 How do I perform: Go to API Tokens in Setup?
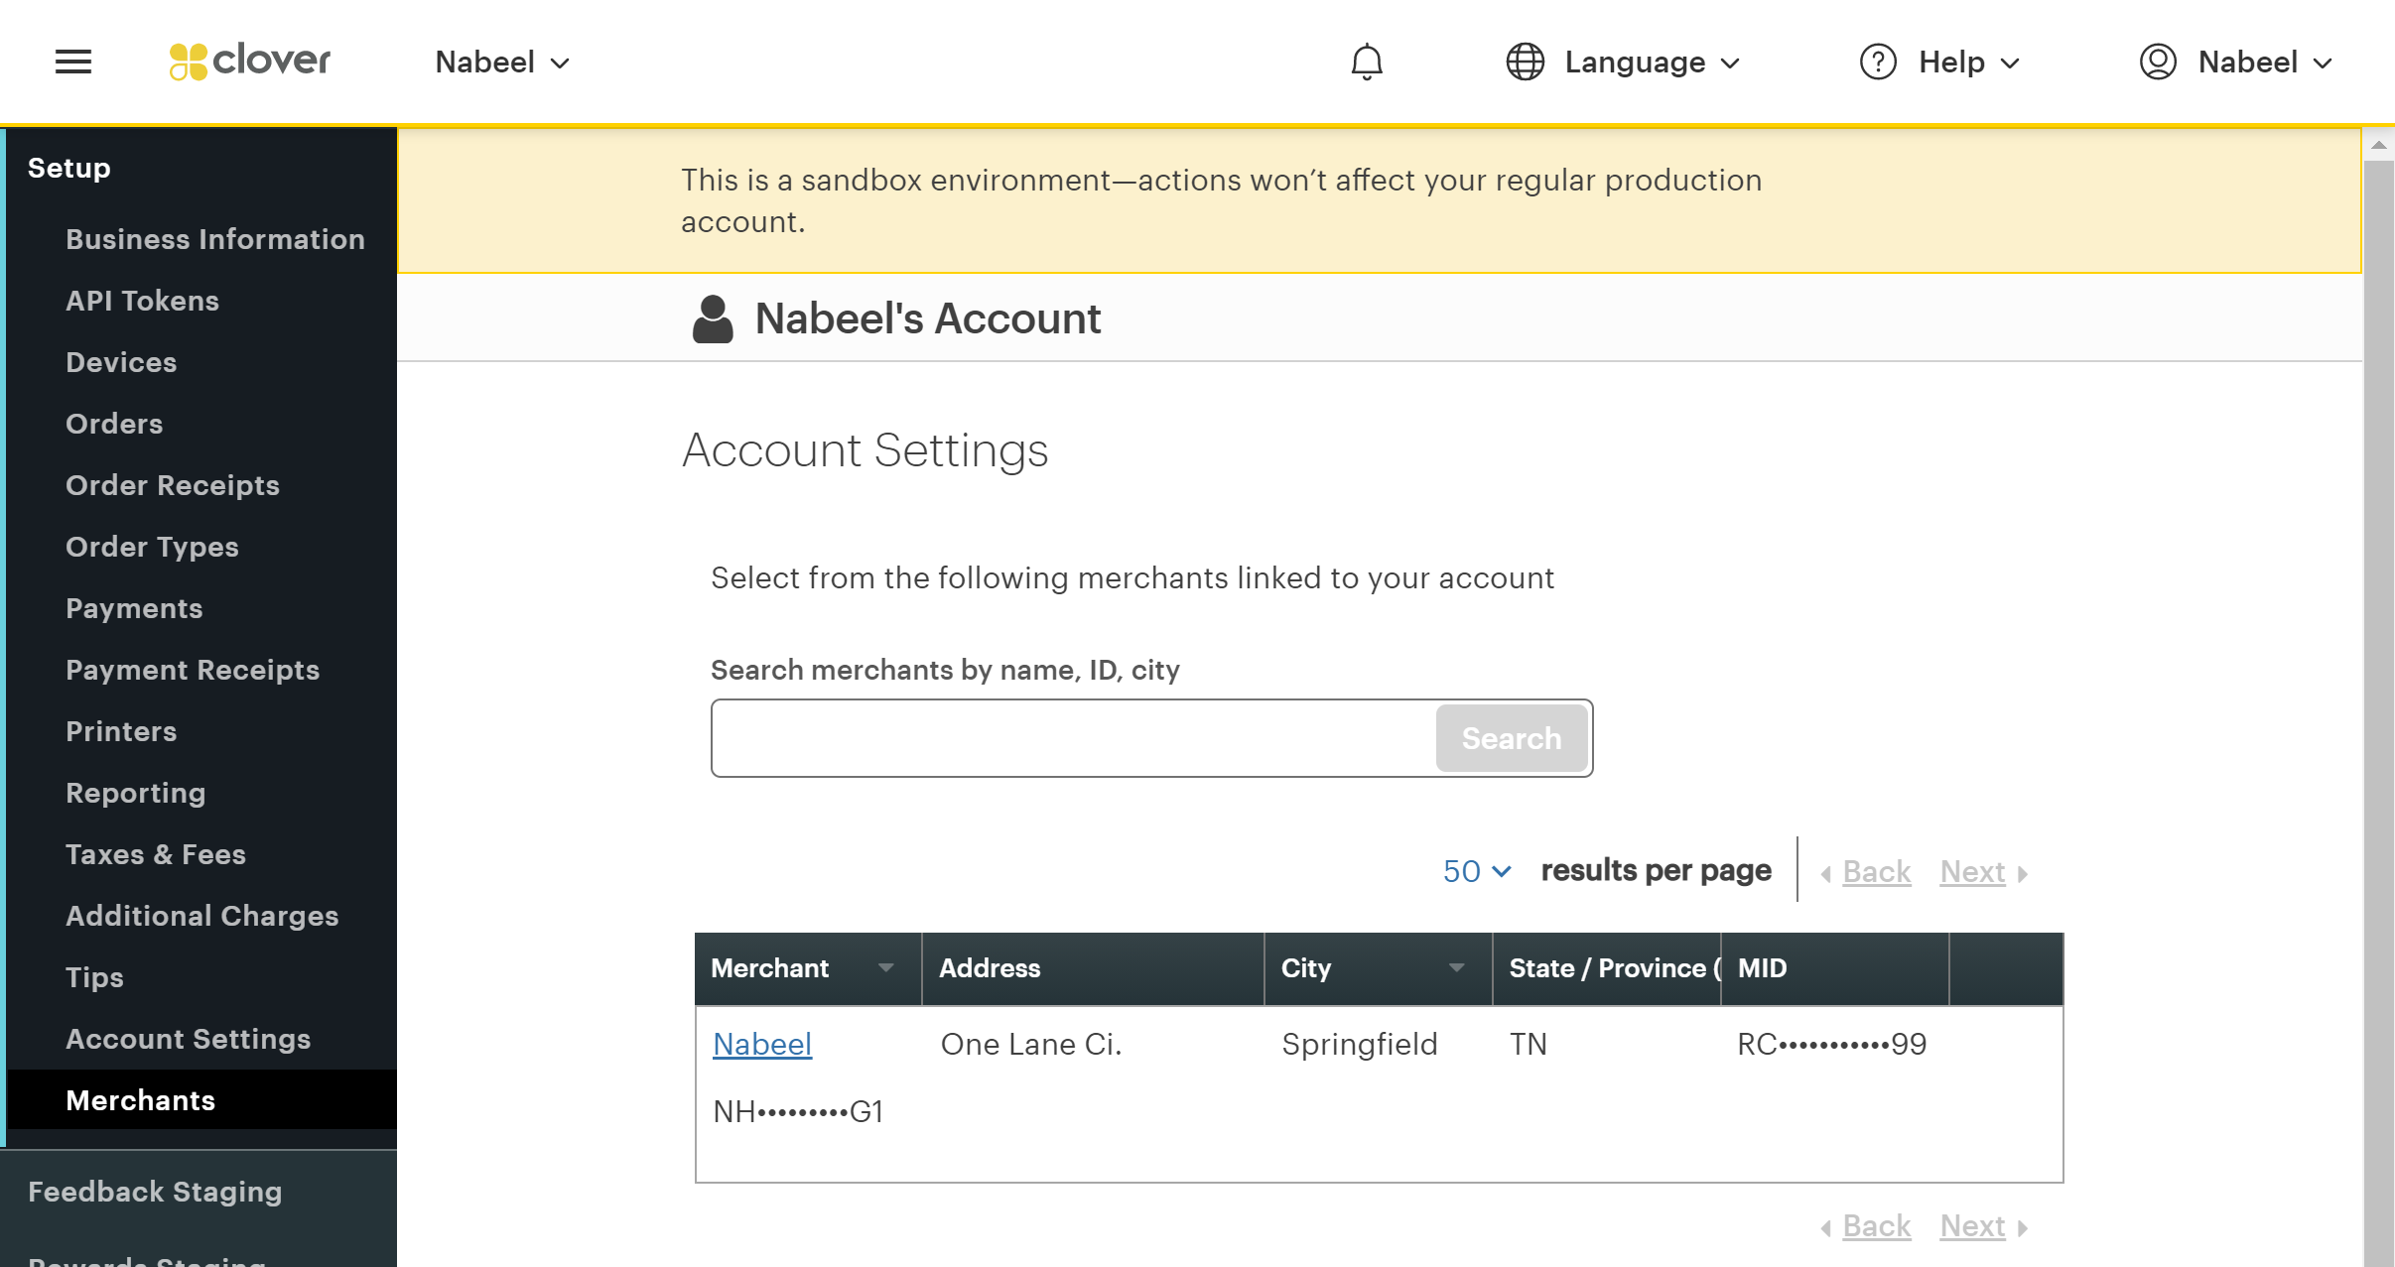pos(142,301)
